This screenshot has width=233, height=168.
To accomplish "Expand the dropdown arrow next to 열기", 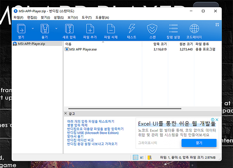I will pos(33,29).
